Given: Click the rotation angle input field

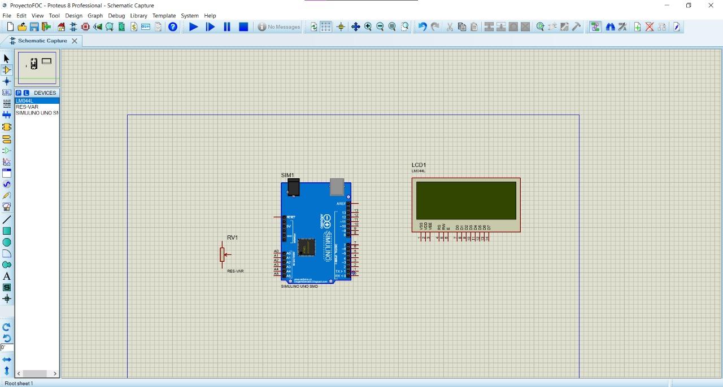Looking at the screenshot, I should tap(7, 348).
